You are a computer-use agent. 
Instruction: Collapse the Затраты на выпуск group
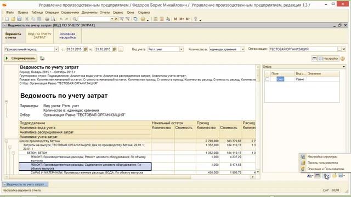(10, 147)
